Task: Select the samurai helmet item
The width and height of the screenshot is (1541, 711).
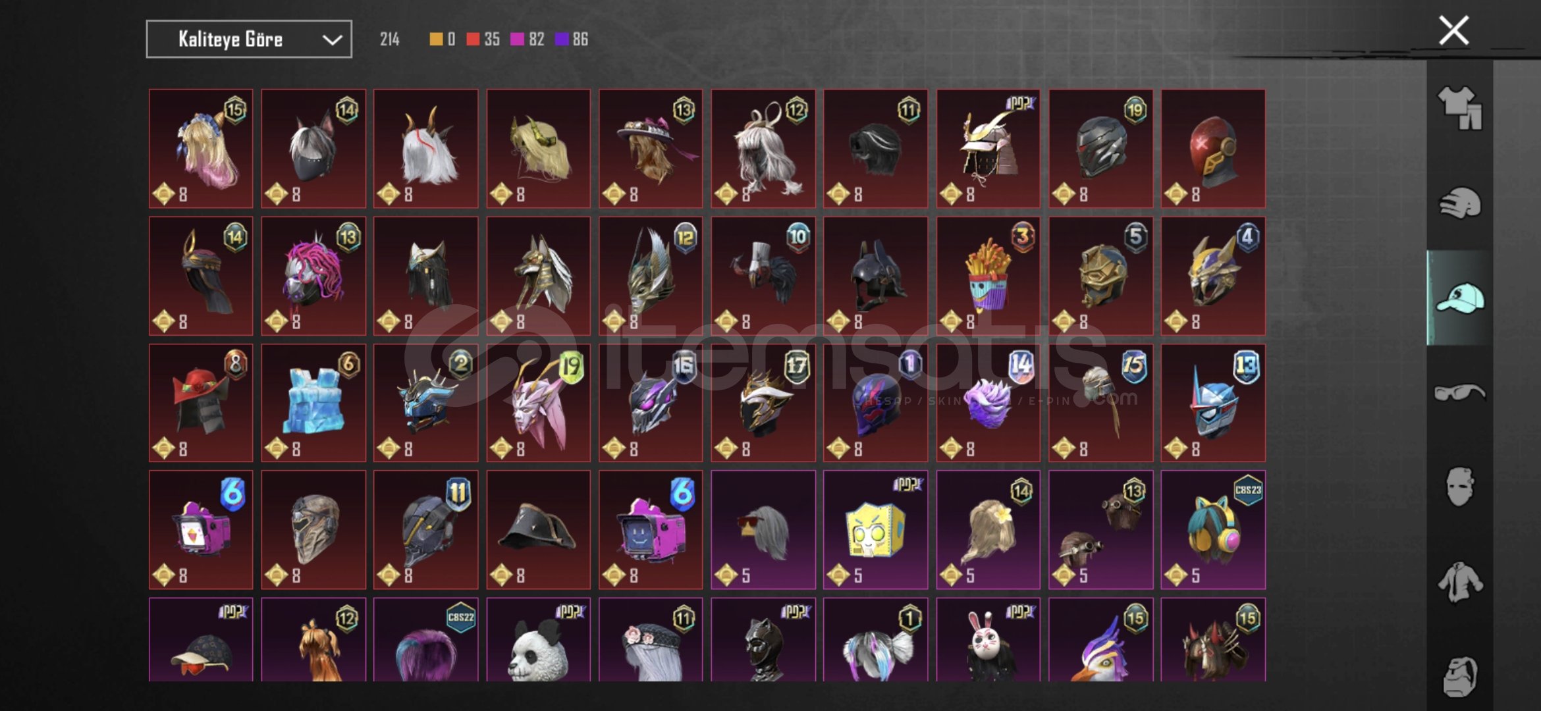Action: [x=988, y=149]
